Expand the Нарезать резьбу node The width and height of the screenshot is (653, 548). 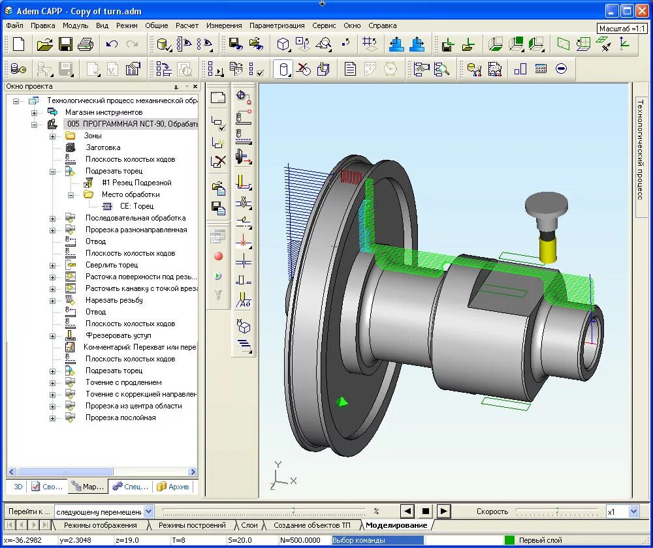[52, 301]
